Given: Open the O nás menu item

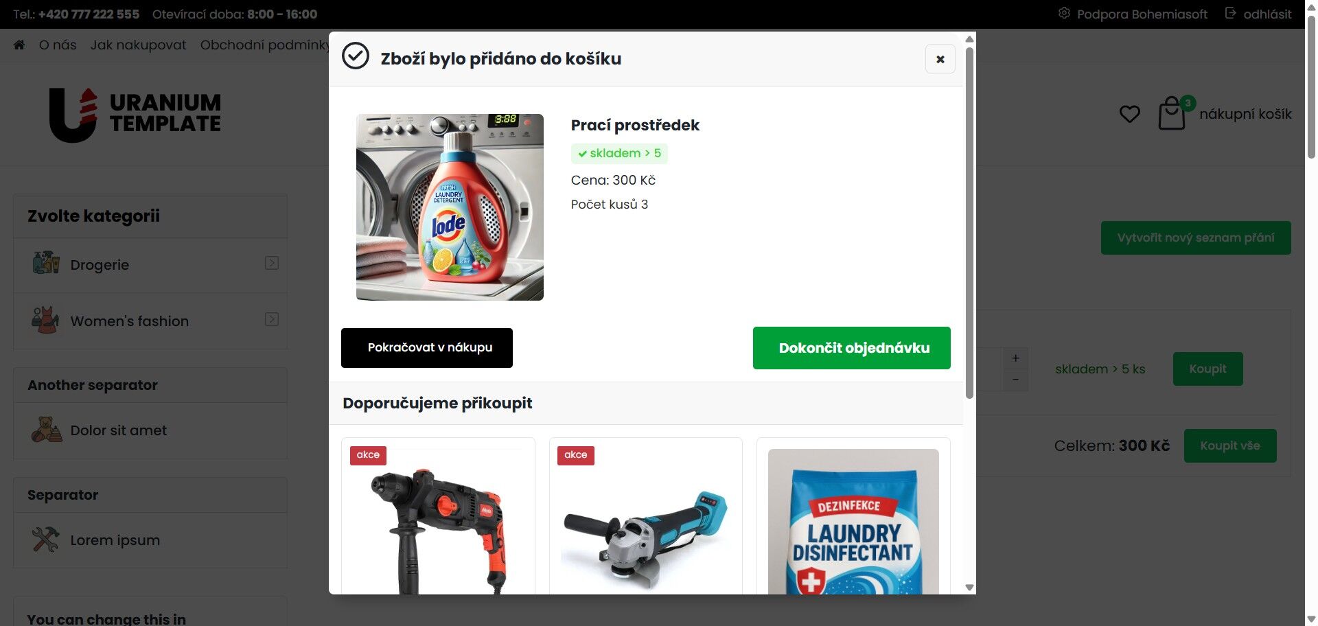Looking at the screenshot, I should pos(58,45).
